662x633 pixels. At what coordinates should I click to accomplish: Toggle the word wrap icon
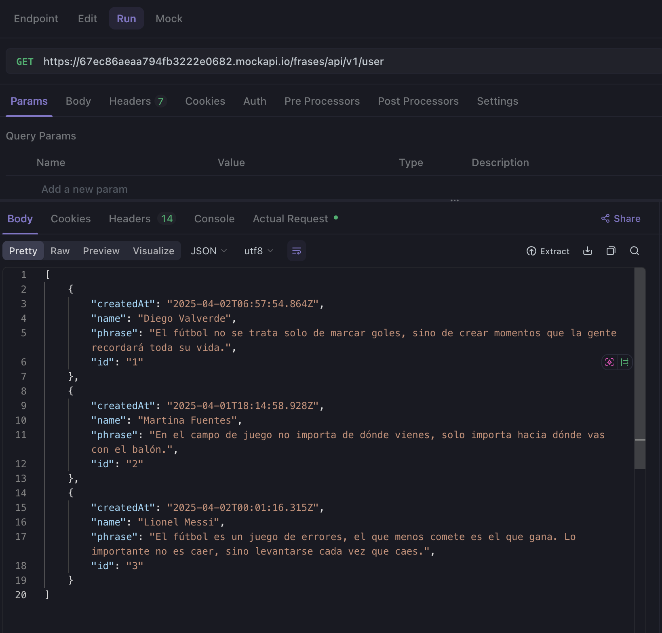click(x=296, y=251)
